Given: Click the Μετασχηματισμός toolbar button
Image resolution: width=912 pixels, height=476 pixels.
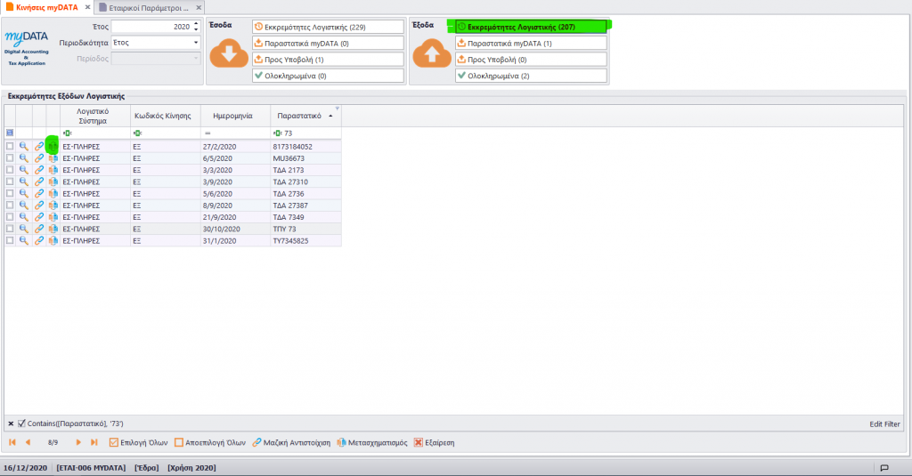Looking at the screenshot, I should [372, 442].
